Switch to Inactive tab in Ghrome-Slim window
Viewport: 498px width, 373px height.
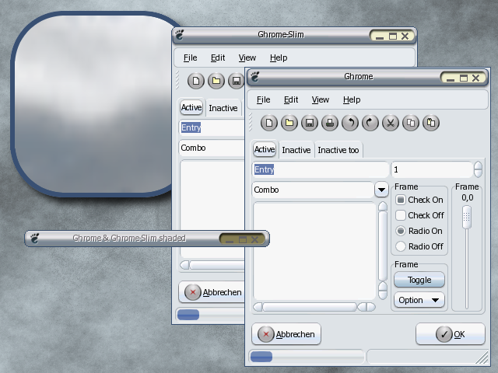coord(223,108)
